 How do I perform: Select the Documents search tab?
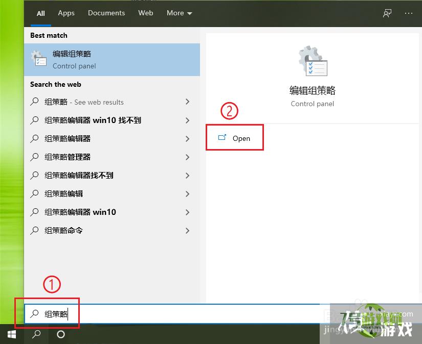(106, 13)
